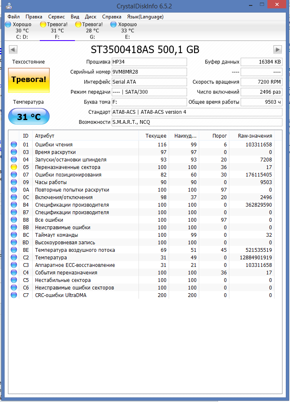Click status orb for C4 События переназначения
290x402 pixels.
click(x=14, y=272)
